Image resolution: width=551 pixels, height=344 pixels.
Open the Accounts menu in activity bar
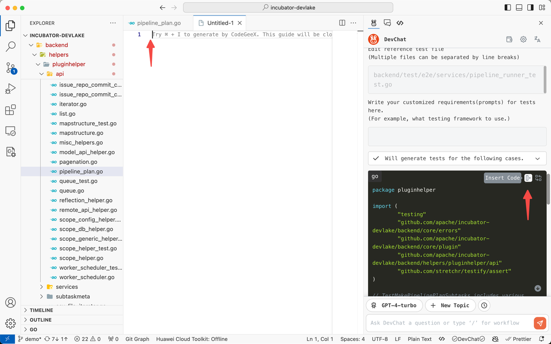pos(10,303)
